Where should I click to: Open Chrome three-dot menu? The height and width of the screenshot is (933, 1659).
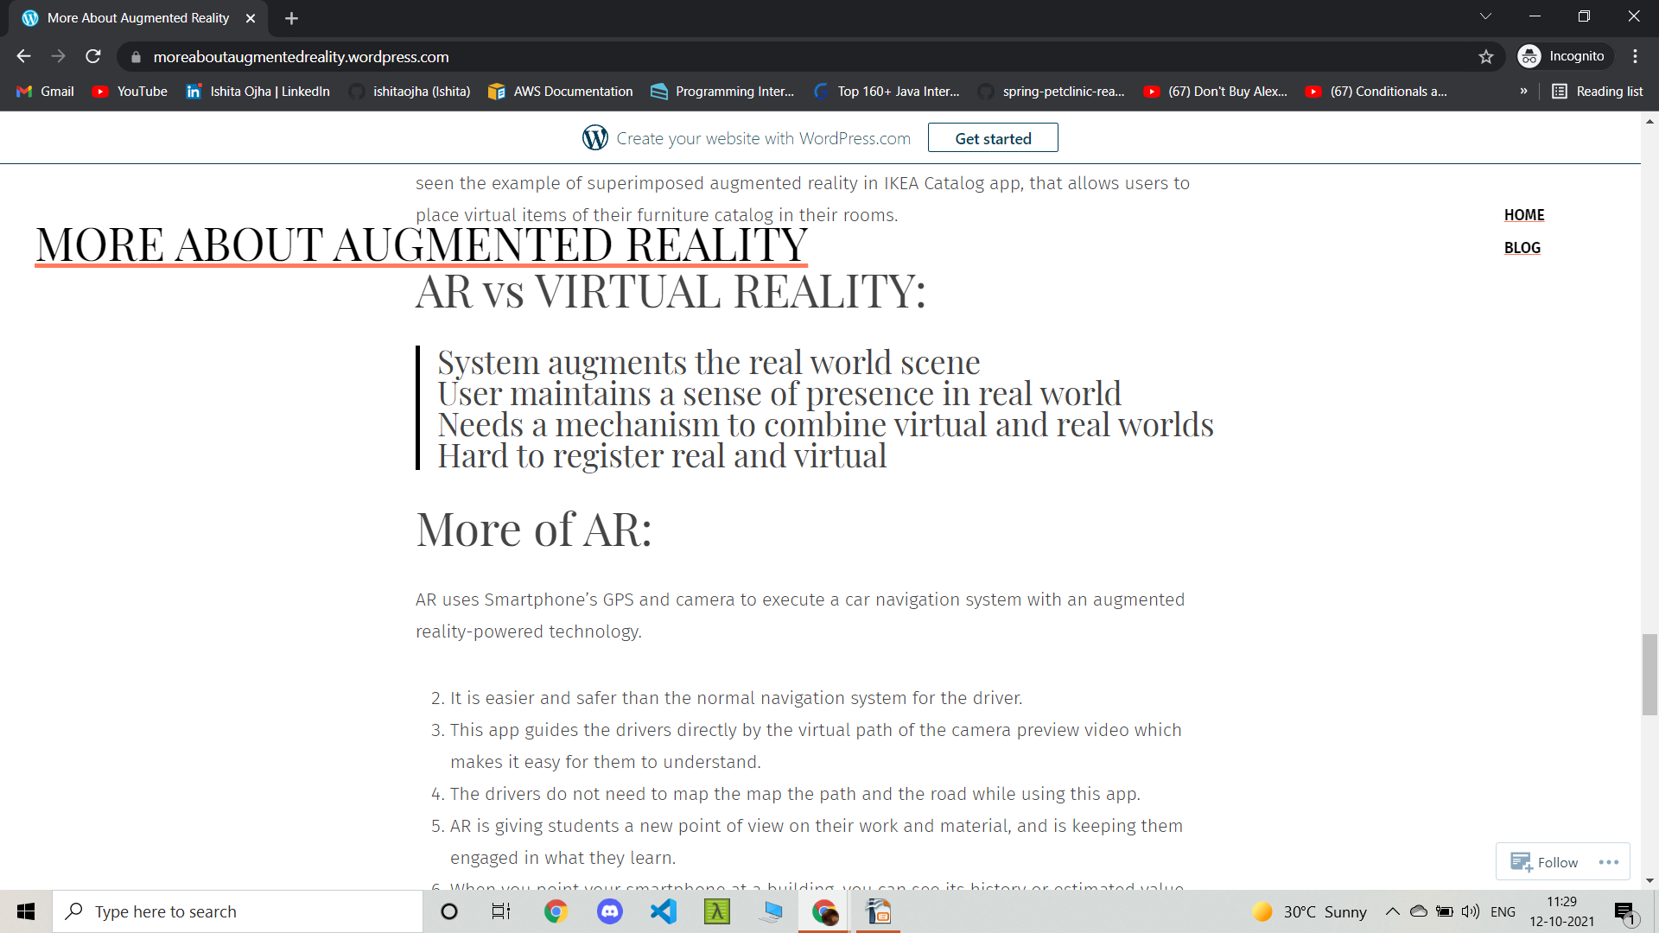coord(1635,57)
